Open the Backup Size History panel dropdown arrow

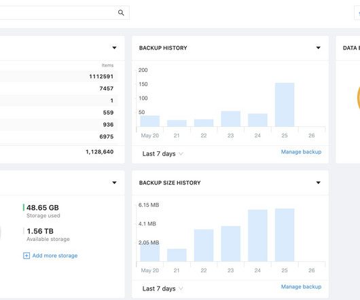(318, 183)
